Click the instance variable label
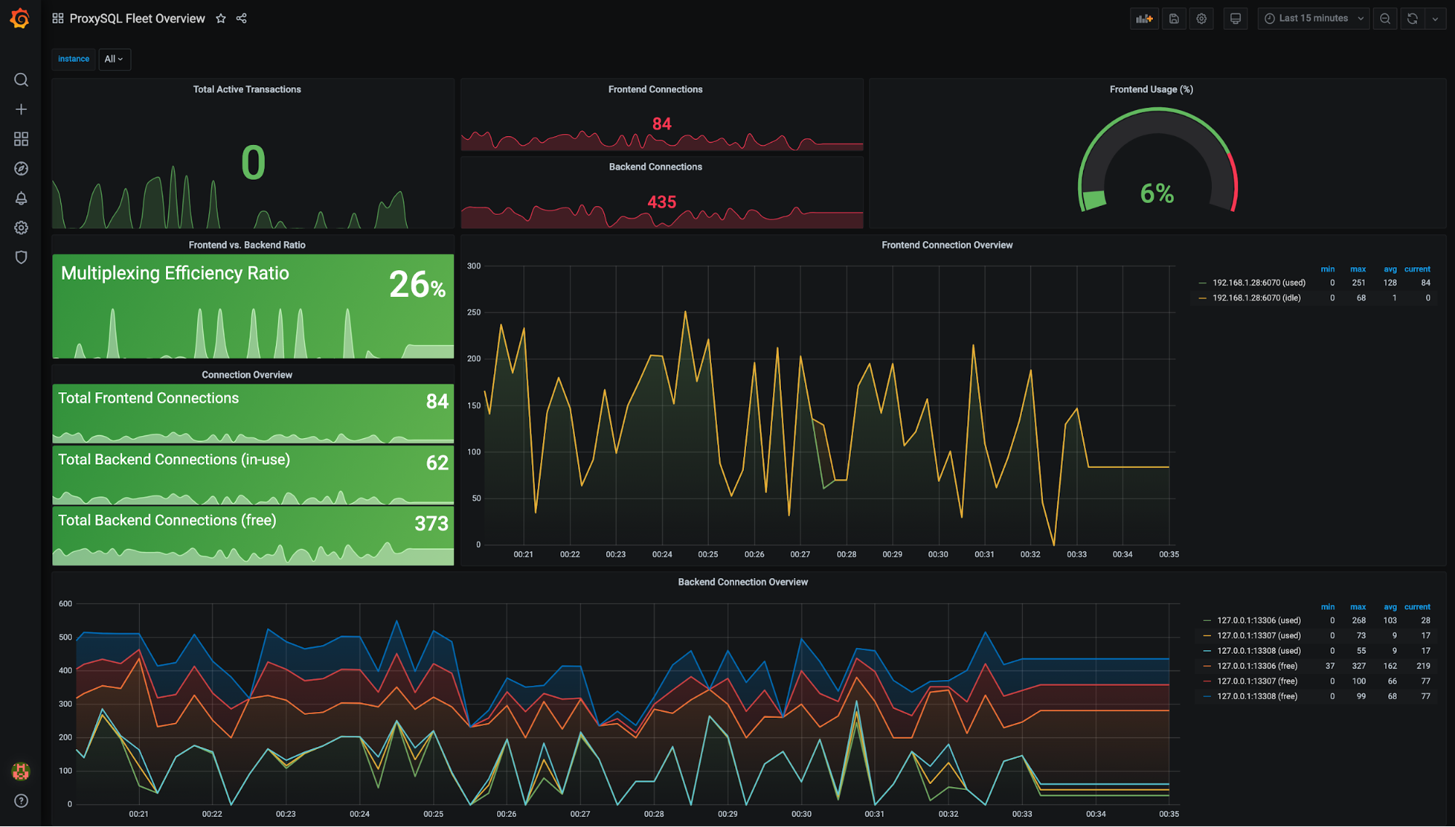Viewport: 1455px width, 827px height. click(74, 59)
